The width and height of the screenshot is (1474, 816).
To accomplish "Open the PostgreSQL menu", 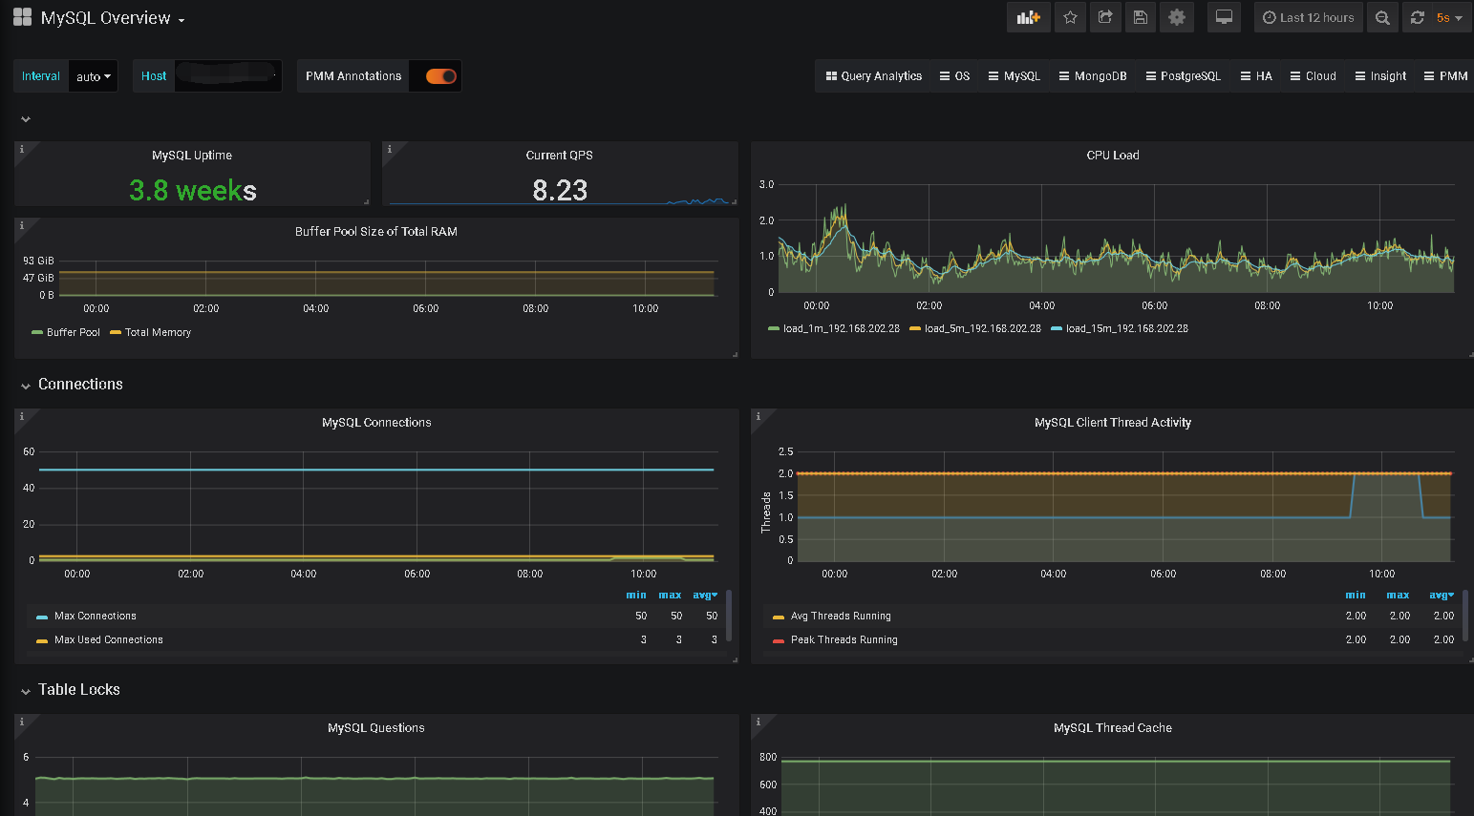I will click(x=1183, y=76).
